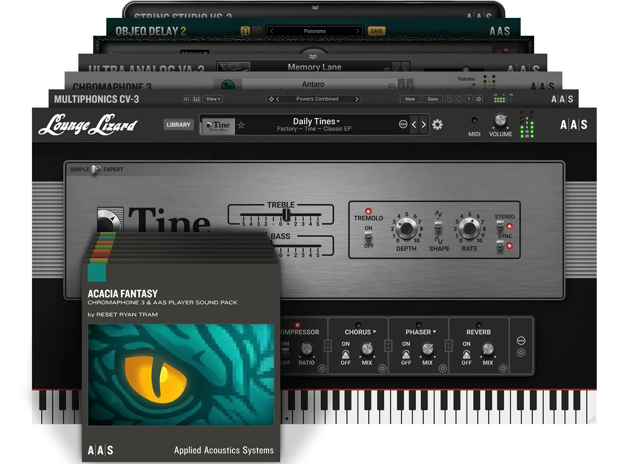Open the Daily Tines preset dropdown
This screenshot has width=626, height=464.
pyautogui.click(x=316, y=121)
